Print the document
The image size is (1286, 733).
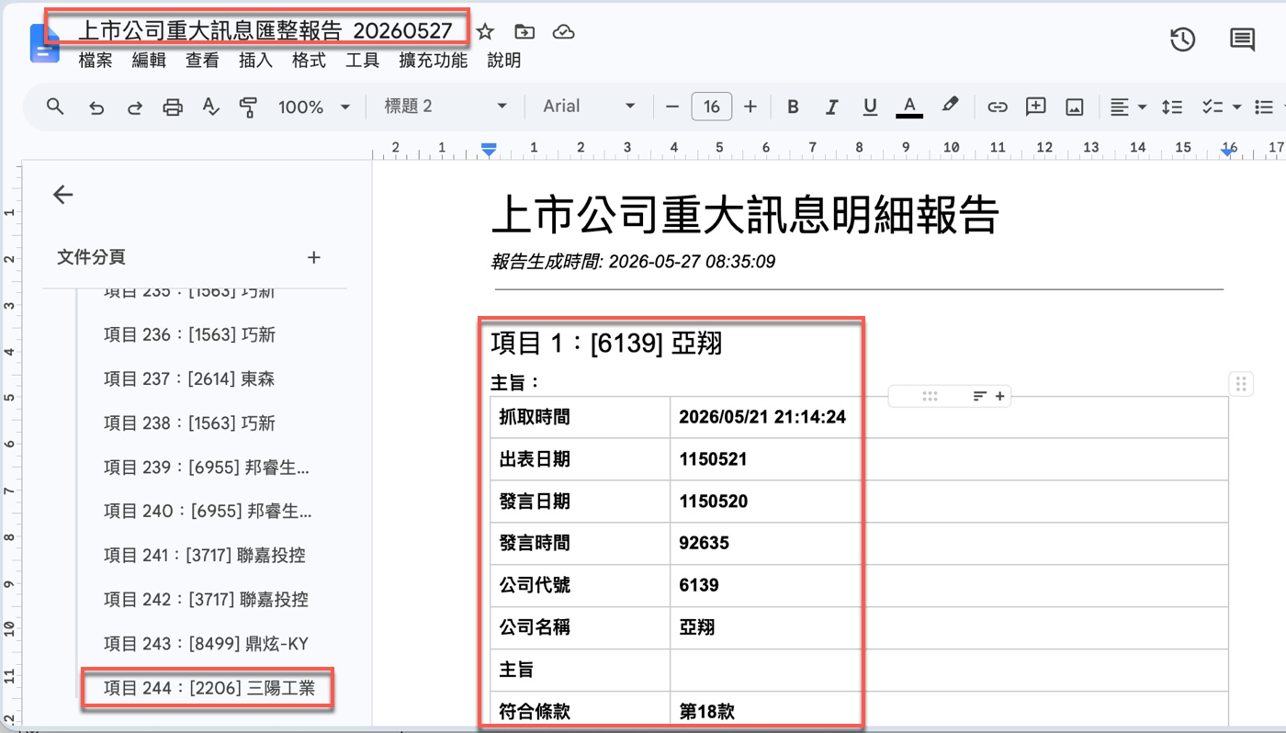(173, 107)
